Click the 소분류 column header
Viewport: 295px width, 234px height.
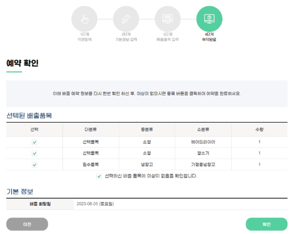[203, 130]
